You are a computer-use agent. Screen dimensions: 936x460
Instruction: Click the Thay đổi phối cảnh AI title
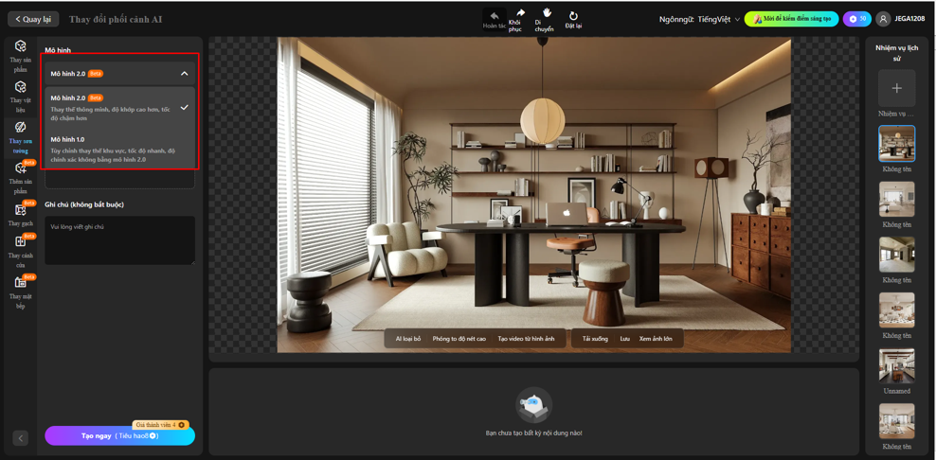click(x=116, y=19)
